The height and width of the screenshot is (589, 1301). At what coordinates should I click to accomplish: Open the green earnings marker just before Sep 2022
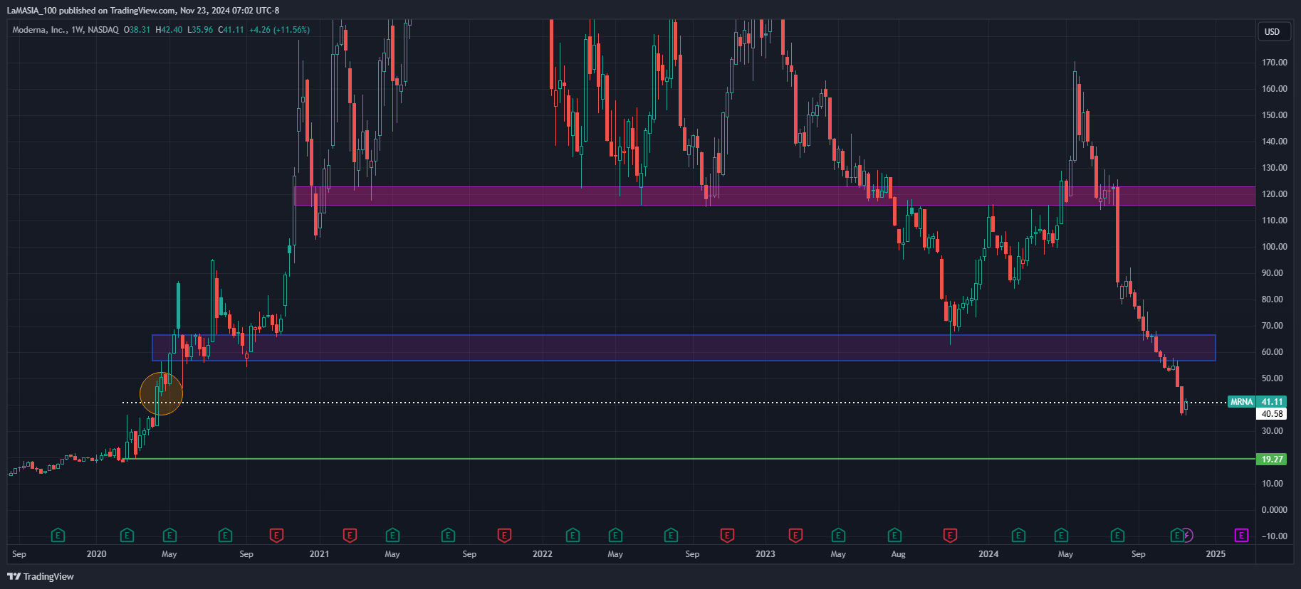click(671, 535)
